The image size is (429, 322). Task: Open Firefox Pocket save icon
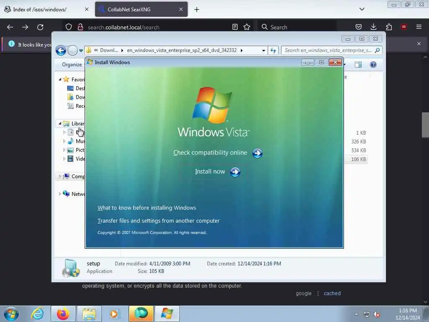[359, 27]
